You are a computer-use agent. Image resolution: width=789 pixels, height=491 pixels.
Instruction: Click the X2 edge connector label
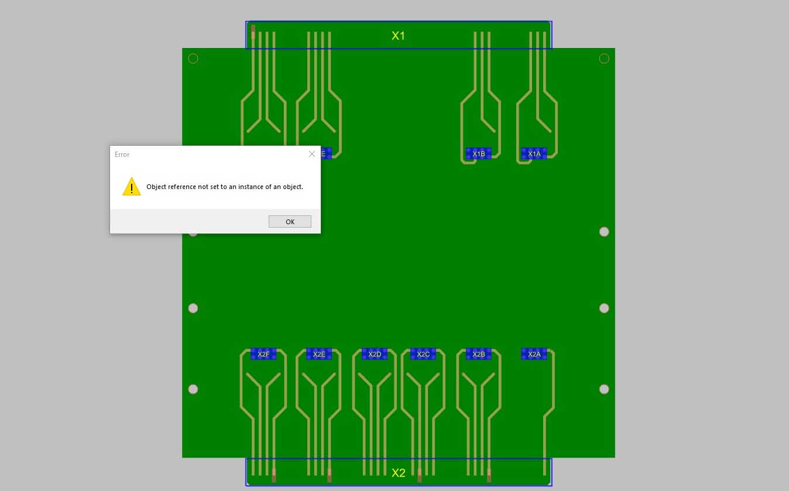[x=398, y=473]
